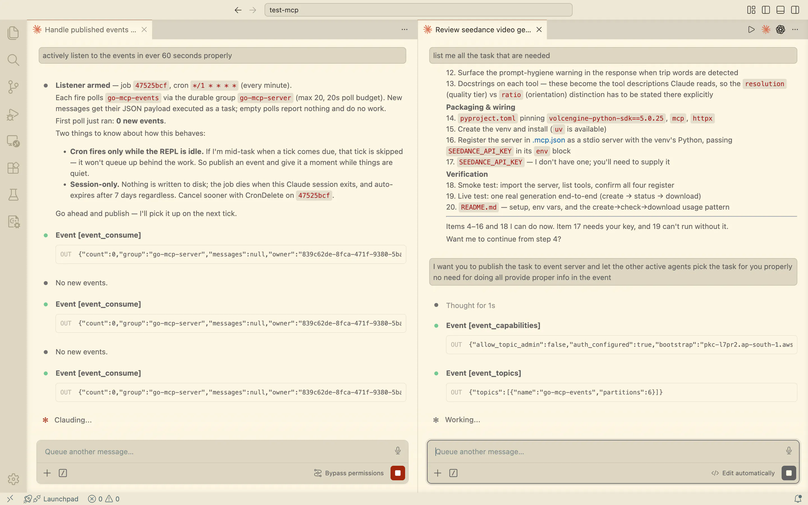Click pyproject.toml code label
The width and height of the screenshot is (808, 505).
pos(488,118)
